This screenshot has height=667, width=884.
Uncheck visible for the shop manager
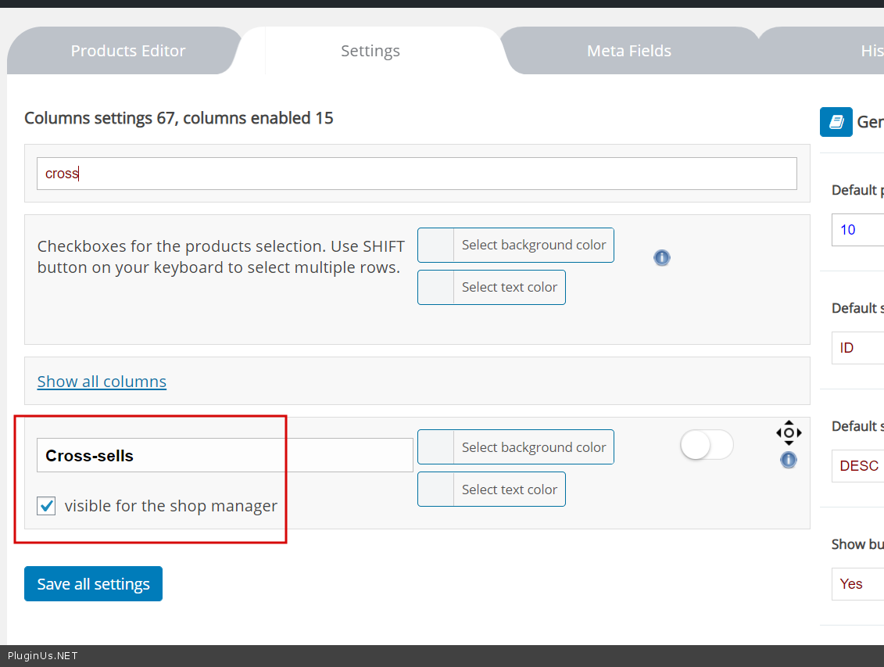[x=47, y=506]
